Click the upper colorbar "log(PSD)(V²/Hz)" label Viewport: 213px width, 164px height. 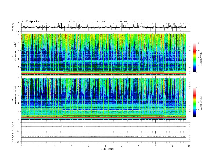click(x=201, y=59)
